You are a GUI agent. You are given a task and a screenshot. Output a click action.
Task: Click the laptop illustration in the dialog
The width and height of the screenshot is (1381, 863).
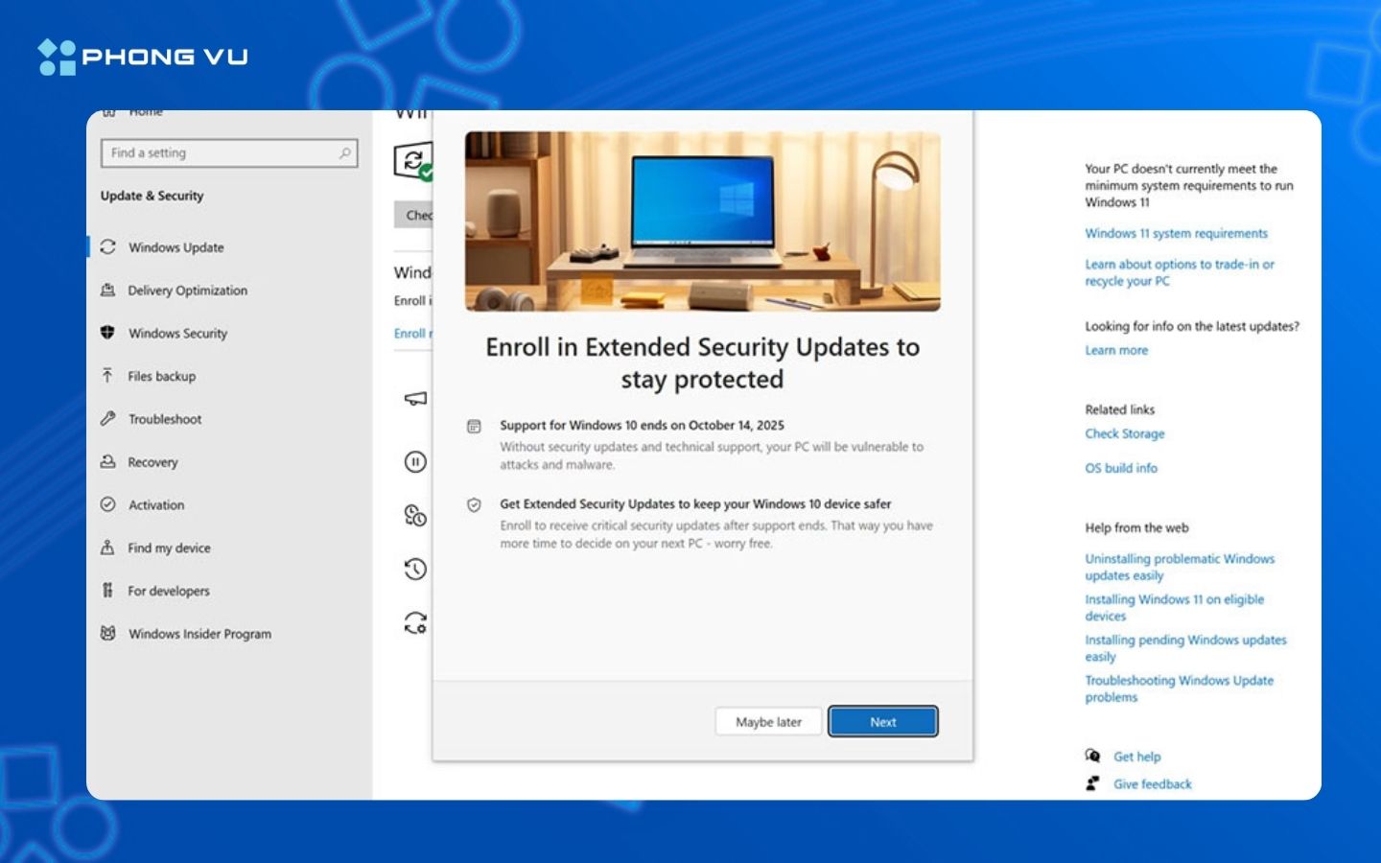click(702, 222)
